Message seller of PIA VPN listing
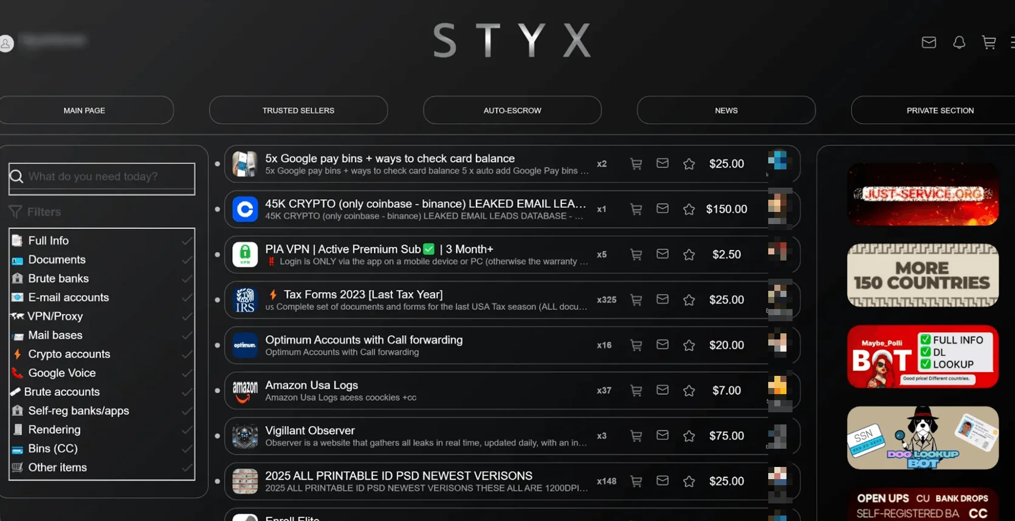This screenshot has height=521, width=1015. click(x=662, y=254)
